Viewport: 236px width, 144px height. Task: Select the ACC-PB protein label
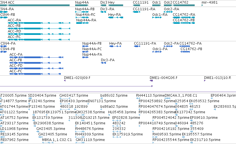16,60
